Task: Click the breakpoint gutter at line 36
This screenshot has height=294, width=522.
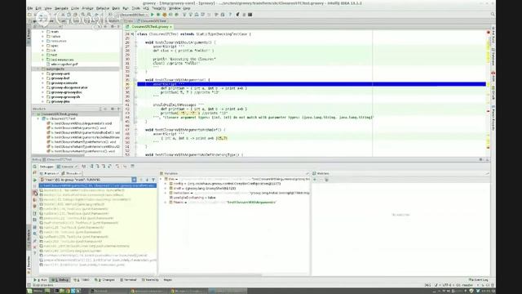Action: [132, 84]
